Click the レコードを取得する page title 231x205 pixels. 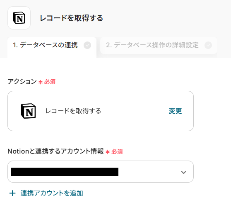point(72,18)
